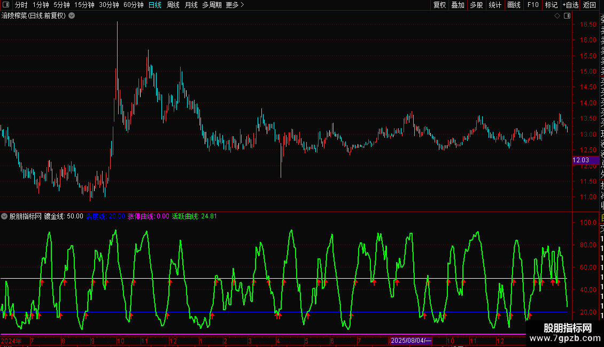
Task: Select the 日线 daily chart tab
Action: 155,5
